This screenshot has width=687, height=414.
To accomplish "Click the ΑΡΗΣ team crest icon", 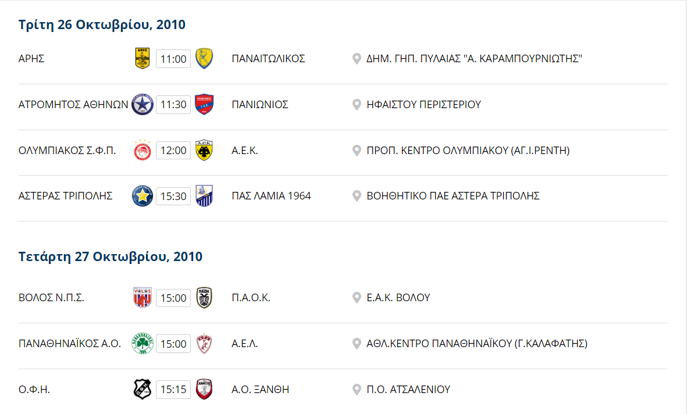I will point(143,58).
